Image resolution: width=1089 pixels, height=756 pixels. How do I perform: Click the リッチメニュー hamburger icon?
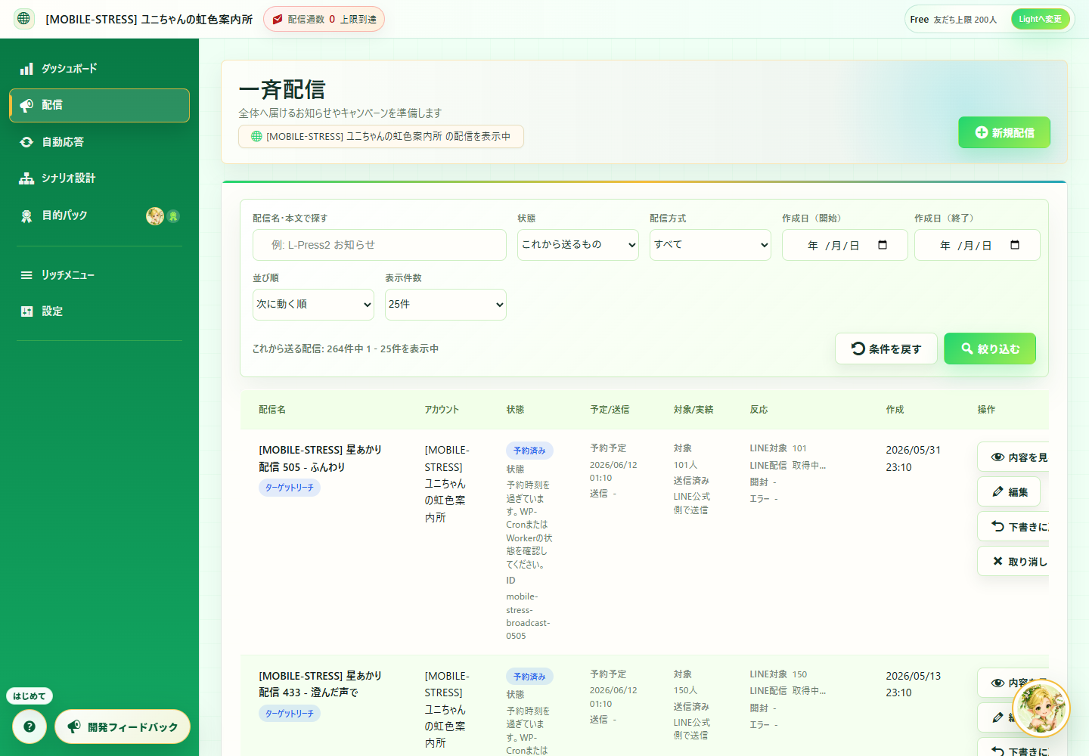[x=26, y=275]
